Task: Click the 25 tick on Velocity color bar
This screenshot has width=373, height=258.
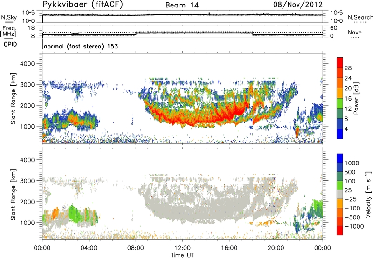Action: 348,190
